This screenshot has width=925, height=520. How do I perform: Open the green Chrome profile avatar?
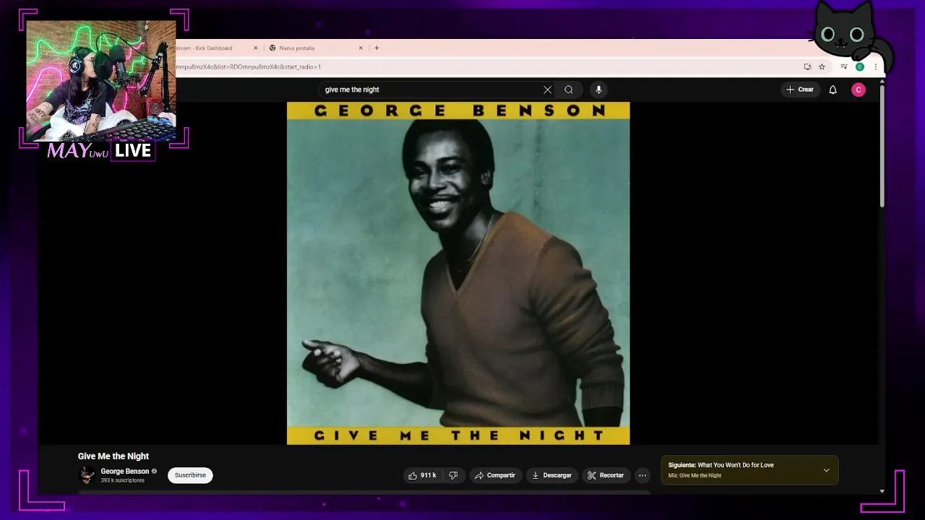tap(859, 66)
